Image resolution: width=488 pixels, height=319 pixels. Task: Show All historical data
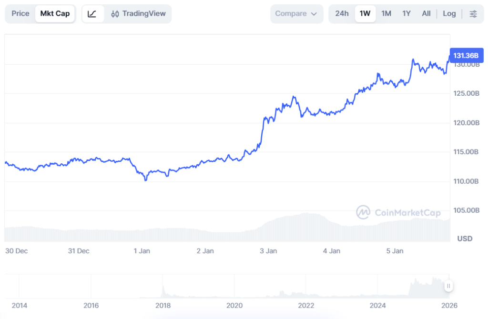point(426,14)
